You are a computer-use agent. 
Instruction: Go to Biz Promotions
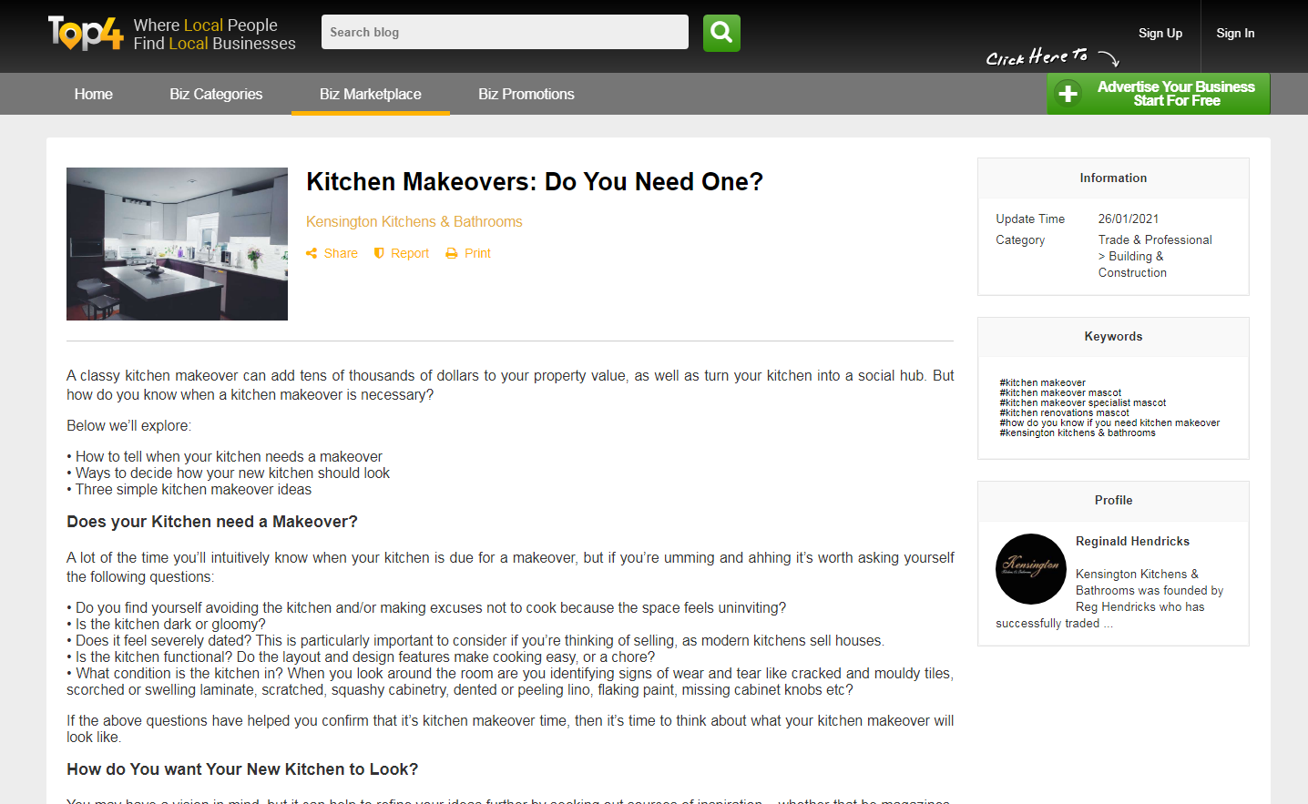tap(526, 94)
